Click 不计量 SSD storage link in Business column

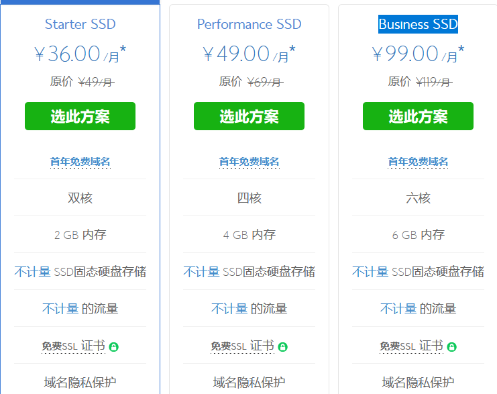(370, 272)
